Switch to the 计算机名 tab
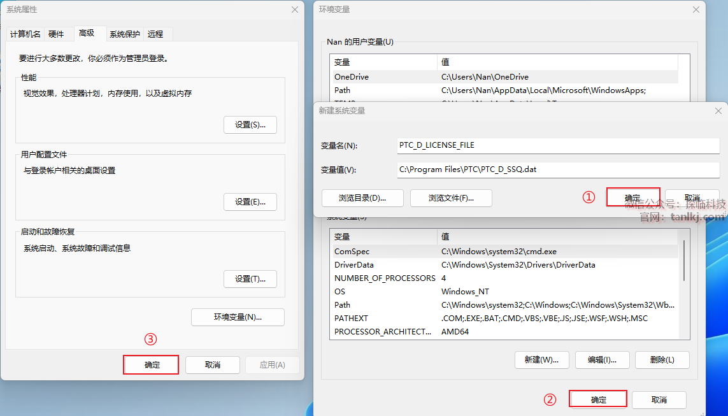The height and width of the screenshot is (416, 728). click(x=25, y=34)
